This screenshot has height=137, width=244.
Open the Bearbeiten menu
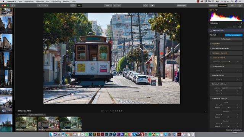click(x=29, y=2)
